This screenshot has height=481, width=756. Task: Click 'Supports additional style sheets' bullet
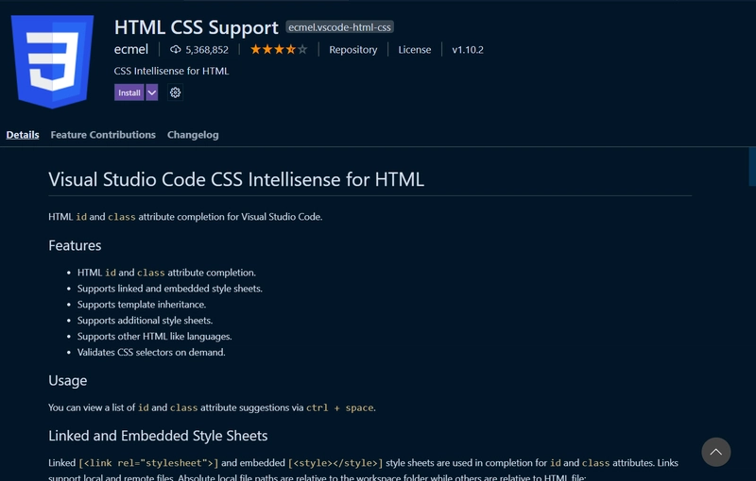pyautogui.click(x=146, y=321)
